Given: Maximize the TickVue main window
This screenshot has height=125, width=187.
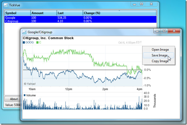Looking at the screenshot, I should pos(141,4).
